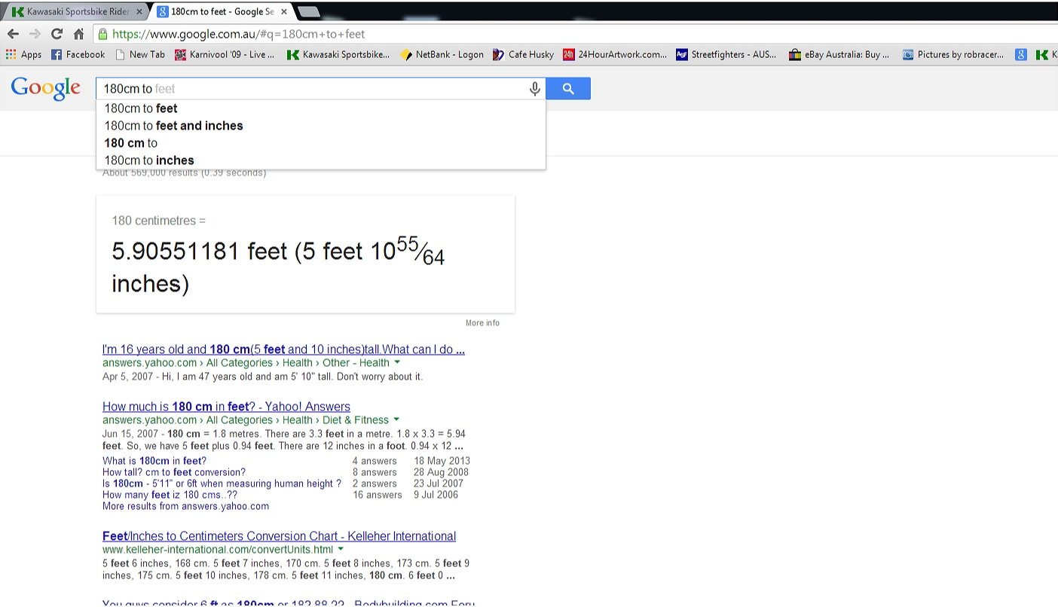This screenshot has height=607, width=1058.
Task: Open dropdown arrow next to kelleher-international URL
Action: click(341, 550)
